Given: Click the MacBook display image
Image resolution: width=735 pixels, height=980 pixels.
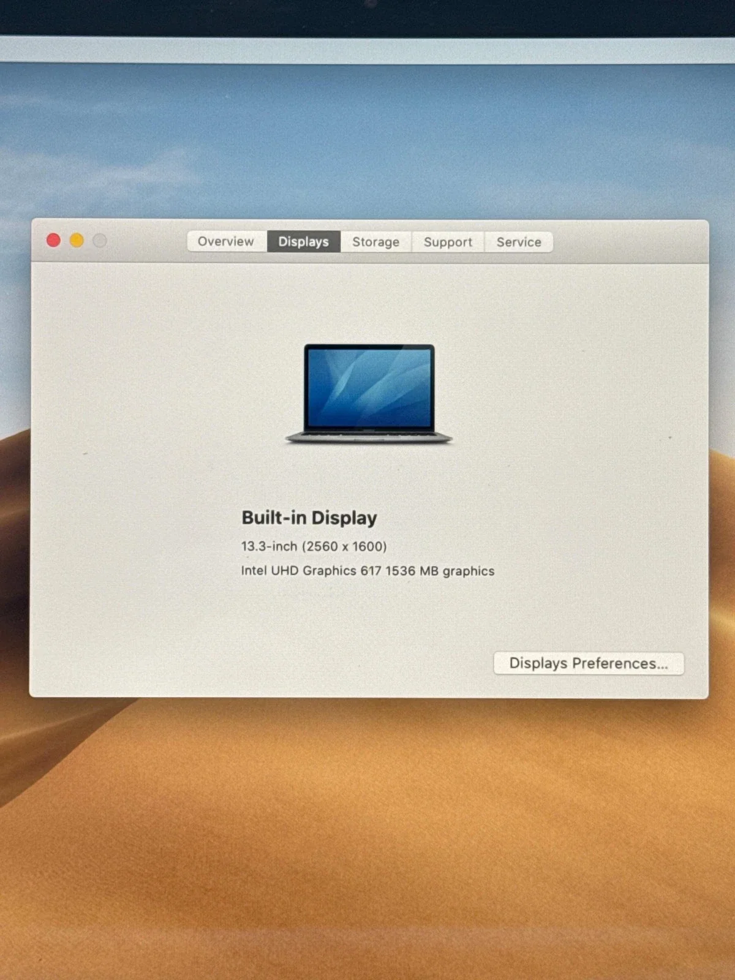Looking at the screenshot, I should point(369,394).
